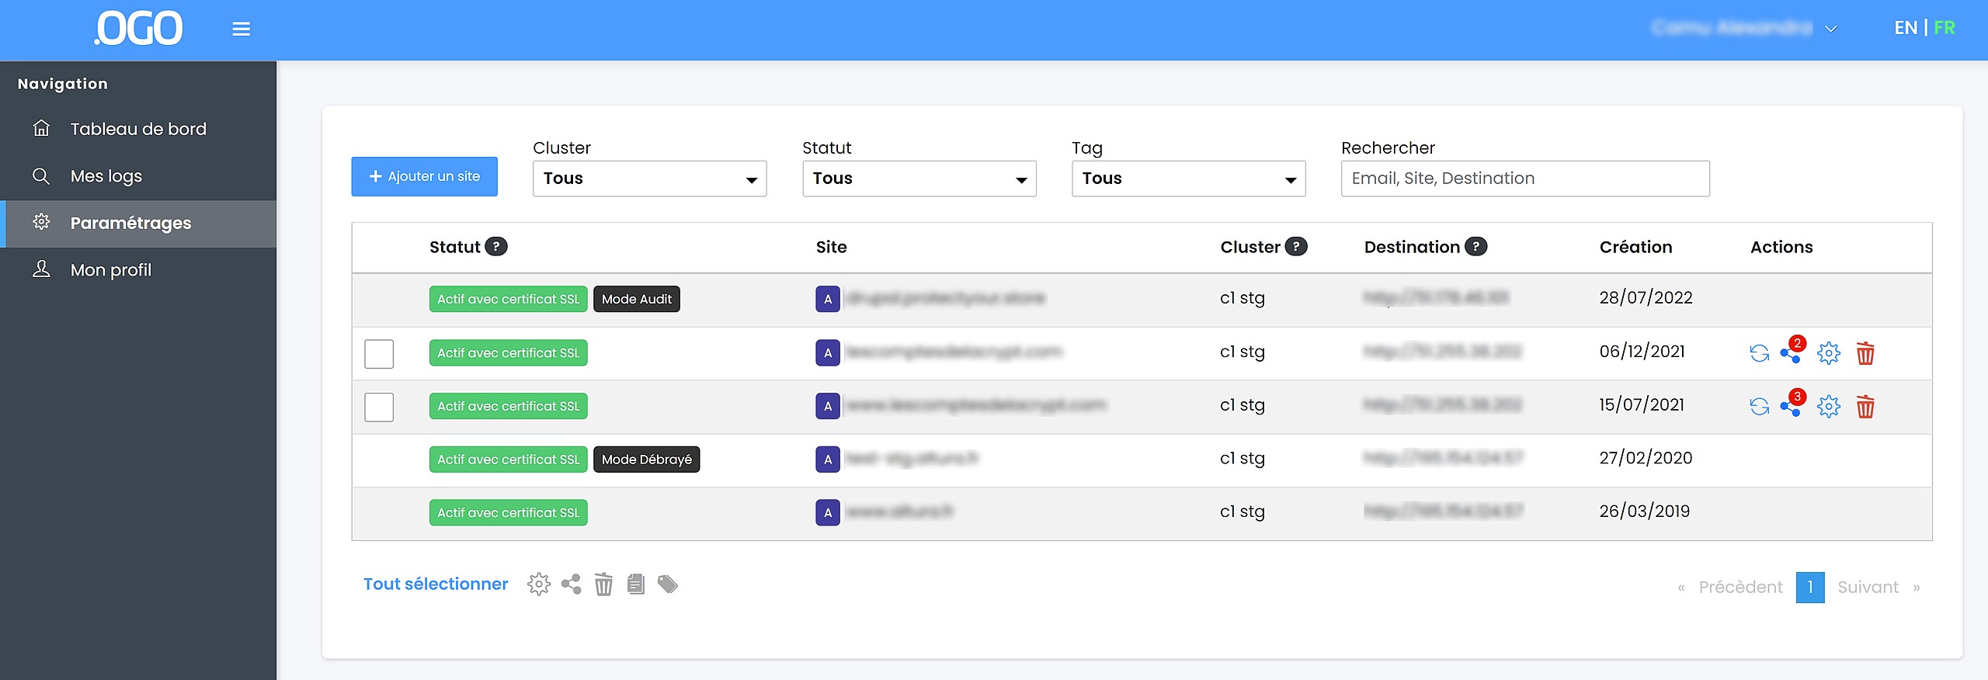This screenshot has width=1988, height=680.
Task: Click the magnifier icon beside Mes logs
Action: click(41, 176)
